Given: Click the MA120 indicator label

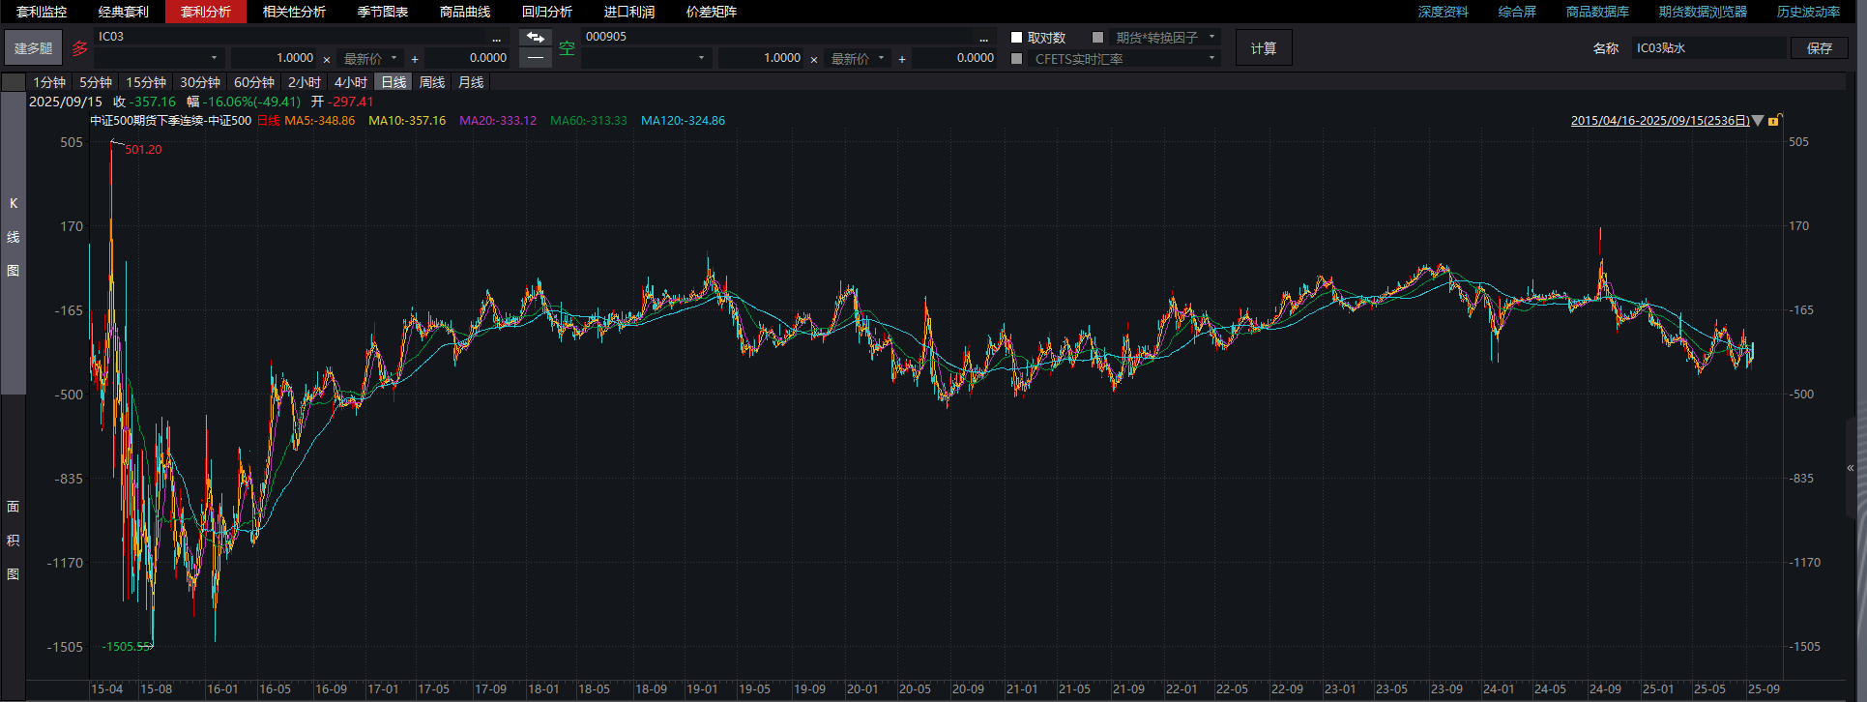Looking at the screenshot, I should [x=683, y=121].
